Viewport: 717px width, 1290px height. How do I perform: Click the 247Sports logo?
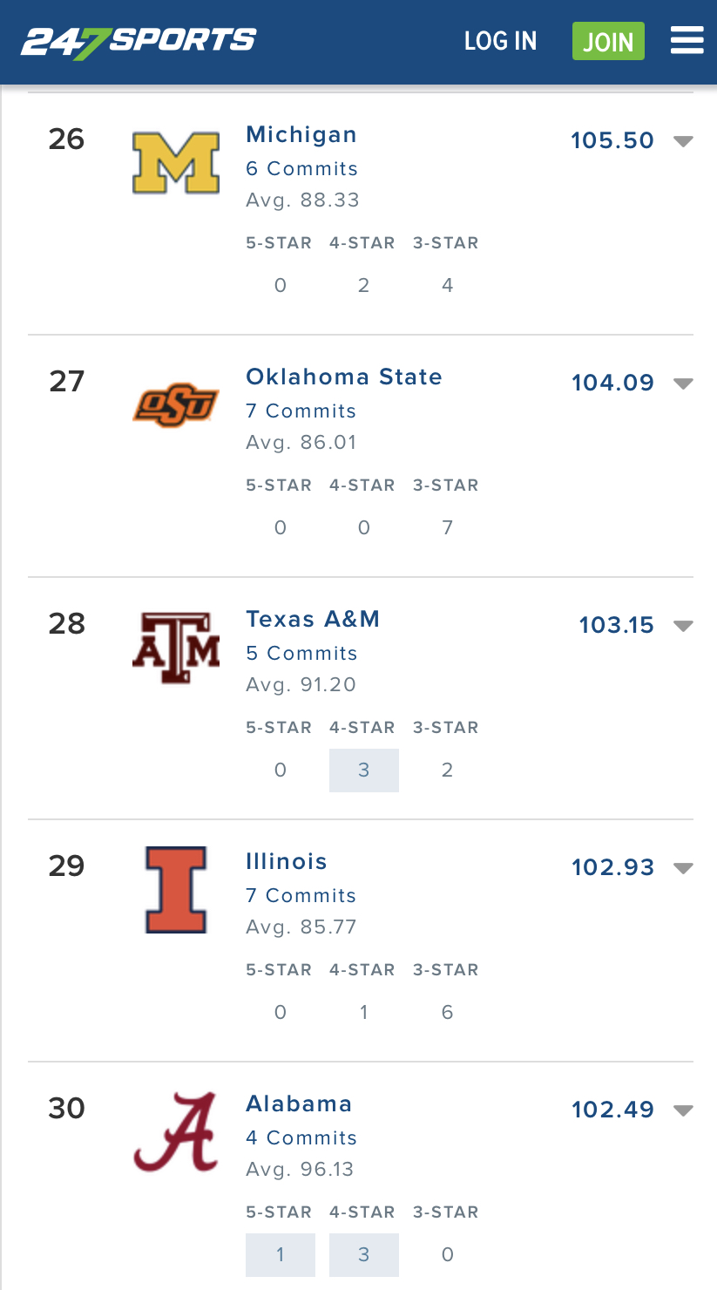(139, 42)
